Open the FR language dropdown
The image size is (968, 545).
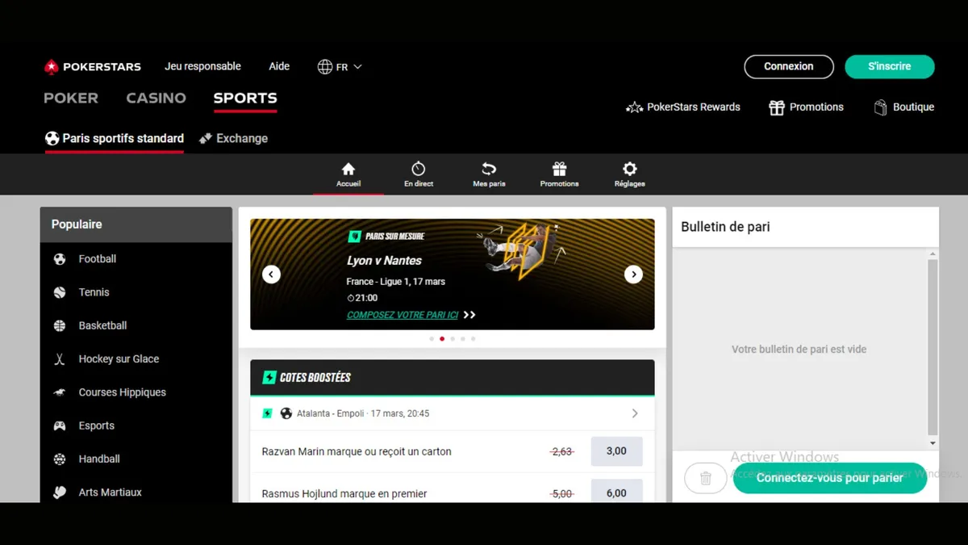click(x=340, y=67)
